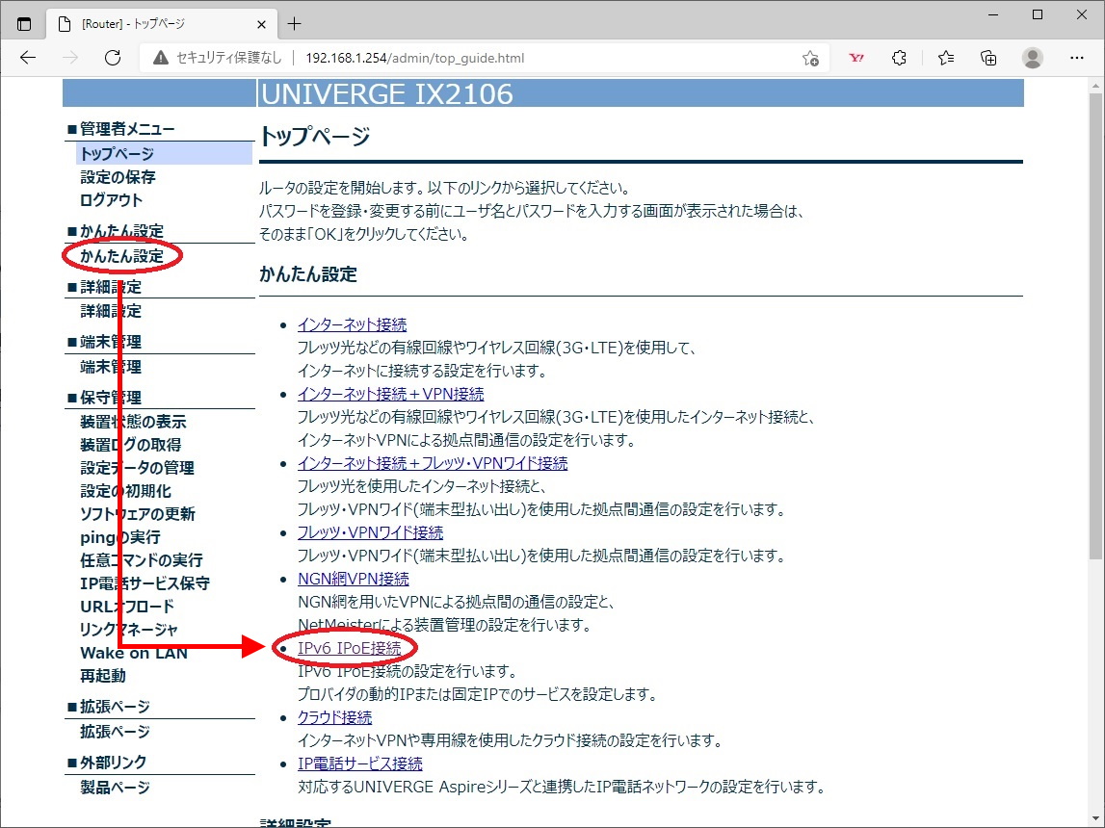1105x828 pixels.
Task: Open 製品ページ external link
Action: tap(115, 788)
